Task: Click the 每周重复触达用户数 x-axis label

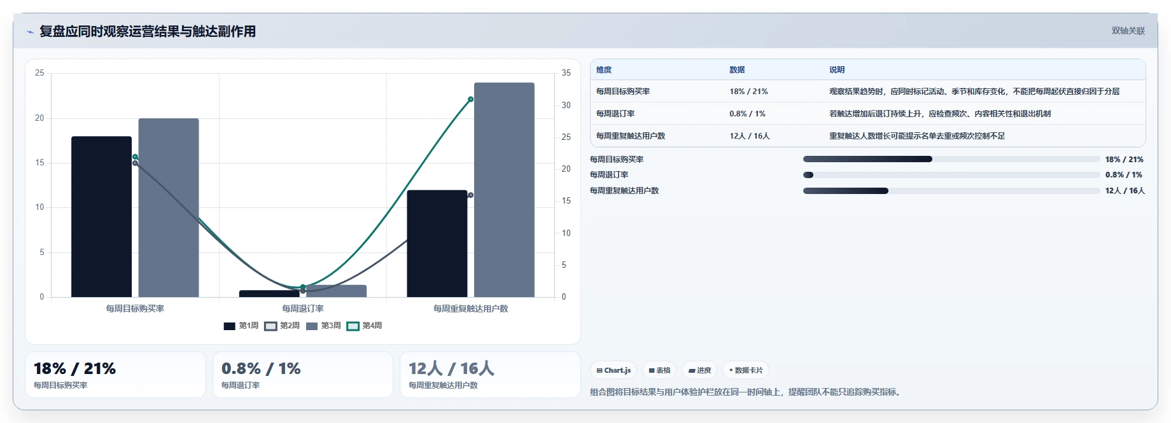Action: pos(471,309)
